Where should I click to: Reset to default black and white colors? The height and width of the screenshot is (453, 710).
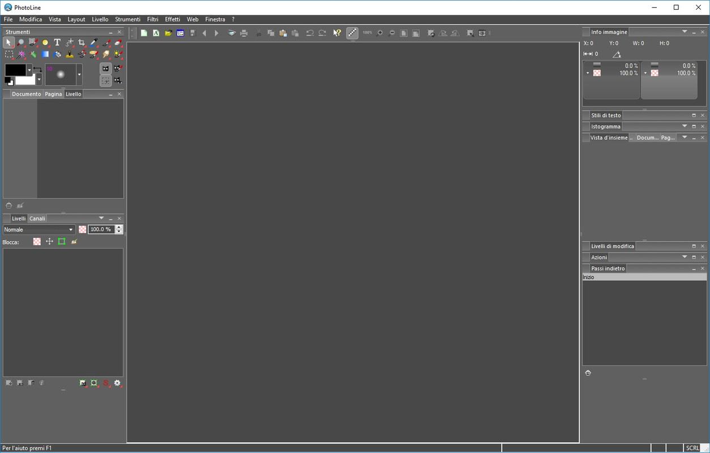pyautogui.click(x=9, y=82)
